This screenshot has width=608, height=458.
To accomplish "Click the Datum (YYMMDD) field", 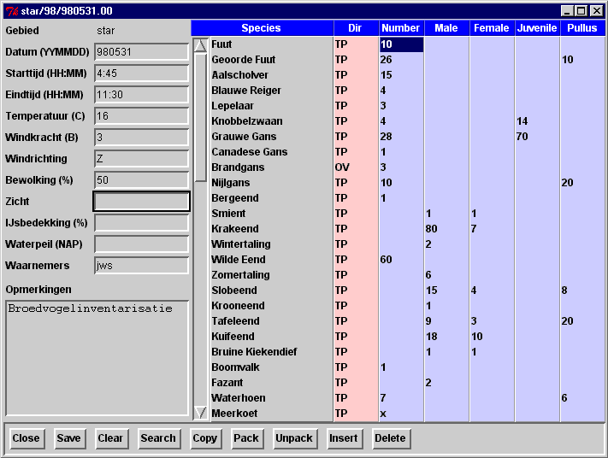I will click(x=141, y=52).
